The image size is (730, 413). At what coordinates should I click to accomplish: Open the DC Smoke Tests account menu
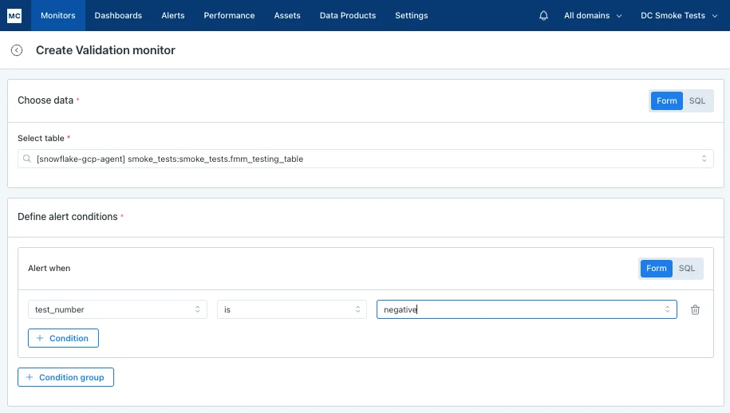pos(679,15)
